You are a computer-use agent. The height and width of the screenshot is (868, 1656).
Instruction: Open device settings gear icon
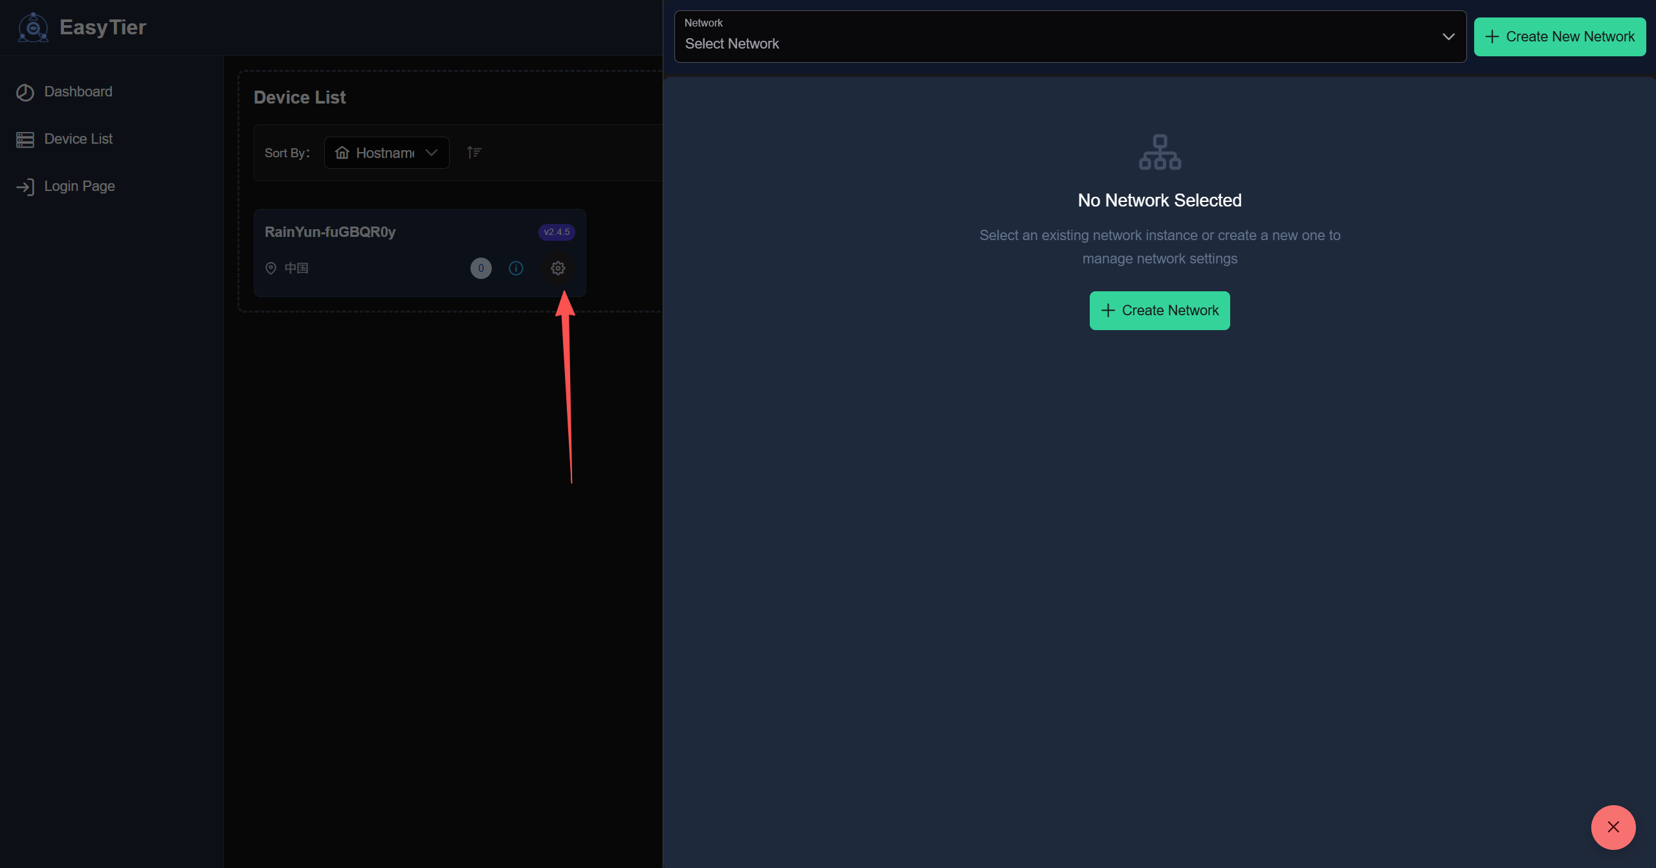(x=558, y=268)
